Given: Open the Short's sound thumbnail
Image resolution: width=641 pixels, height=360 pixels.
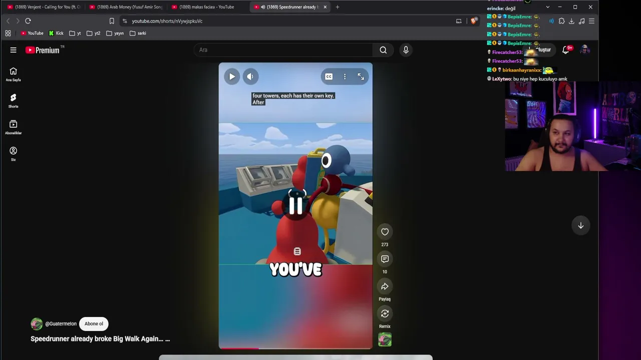Looking at the screenshot, I should 385,340.
